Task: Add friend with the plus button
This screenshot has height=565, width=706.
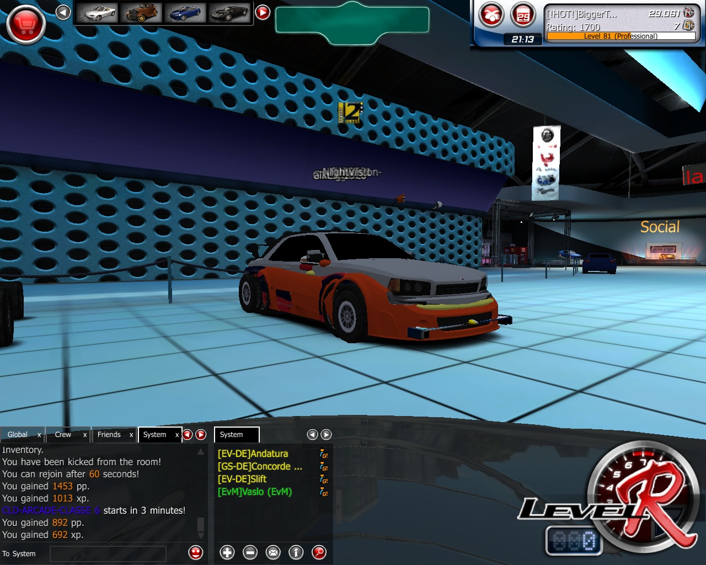Action: point(227,552)
